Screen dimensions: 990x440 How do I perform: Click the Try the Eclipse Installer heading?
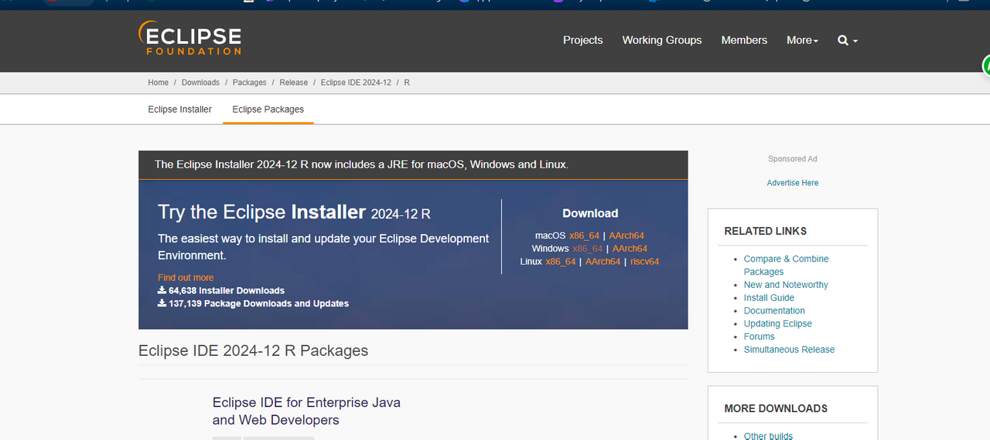click(x=294, y=212)
